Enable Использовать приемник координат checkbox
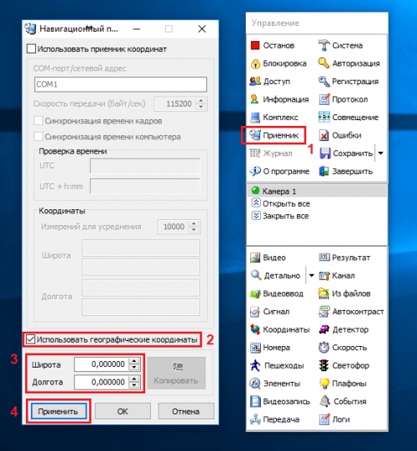The image size is (417, 451). [32, 49]
